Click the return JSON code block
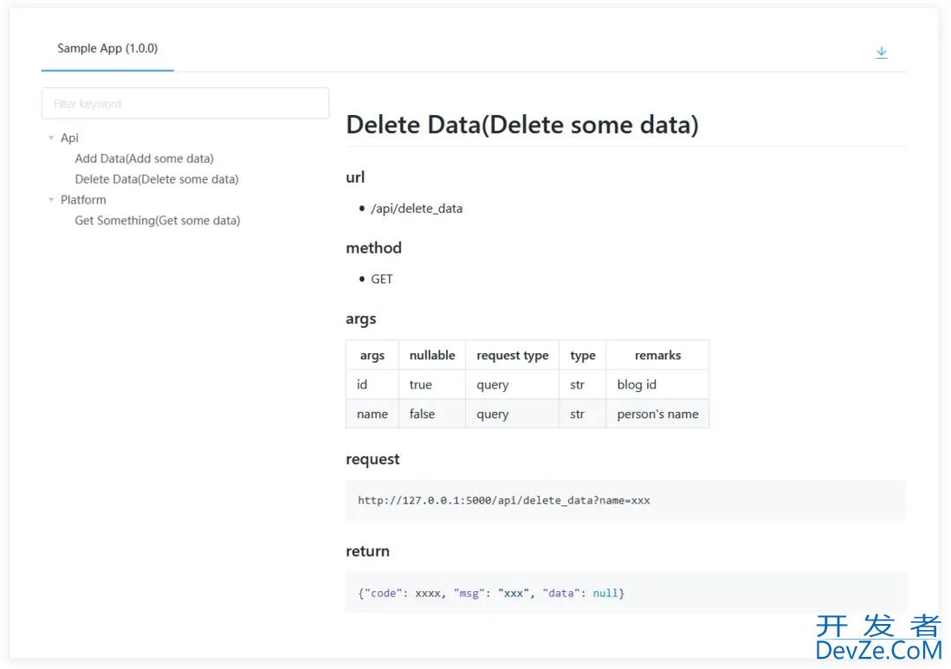Image resolution: width=951 pixels, height=669 pixels. 625,593
